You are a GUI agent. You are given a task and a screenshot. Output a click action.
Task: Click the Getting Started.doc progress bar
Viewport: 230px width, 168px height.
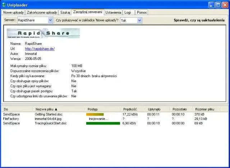pos(95,115)
